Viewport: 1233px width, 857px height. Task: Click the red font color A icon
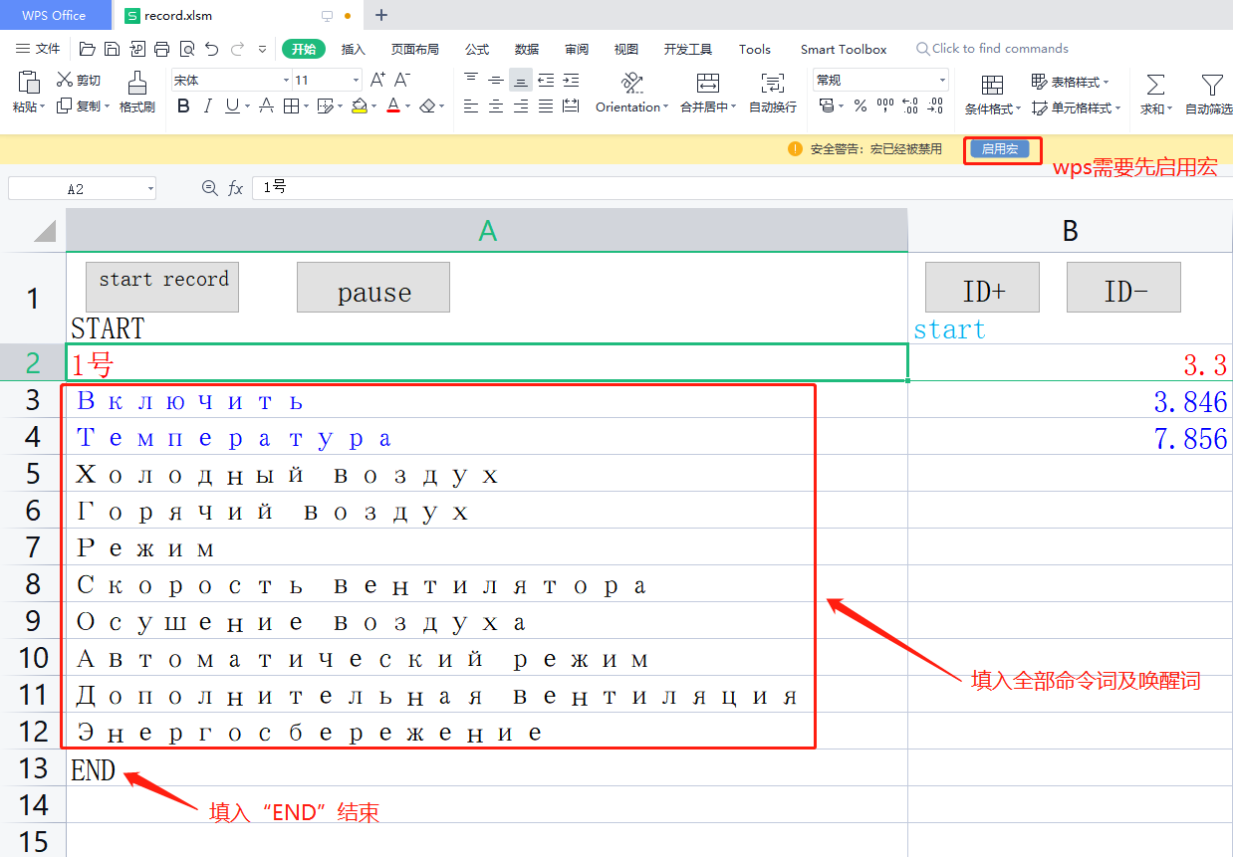click(392, 107)
